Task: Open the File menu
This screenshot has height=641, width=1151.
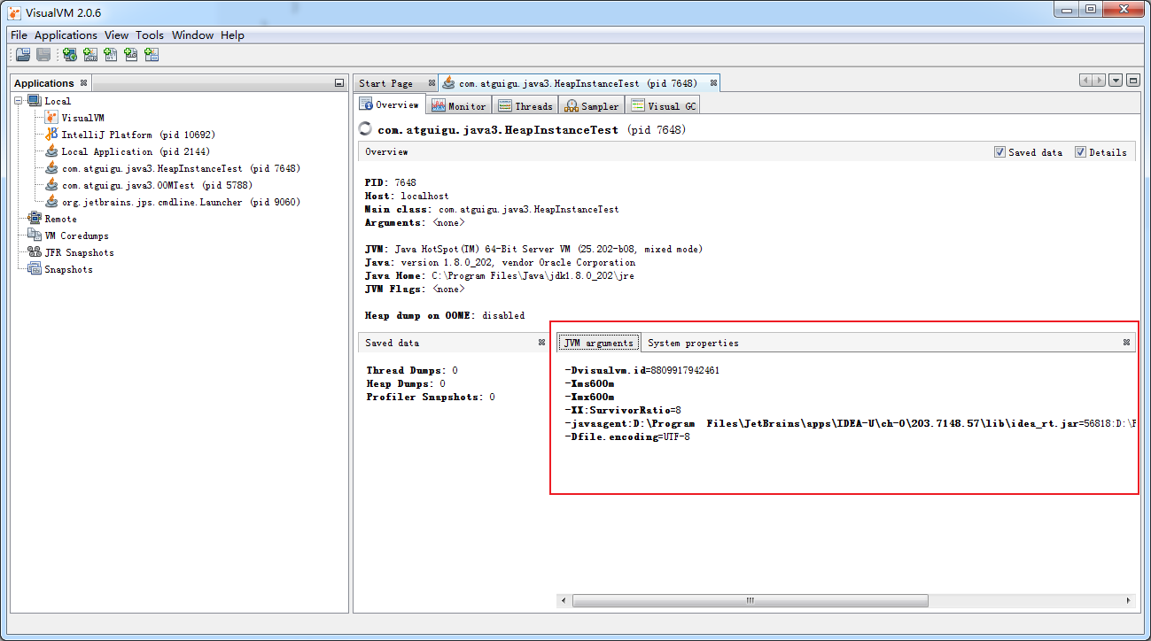Action: click(19, 35)
